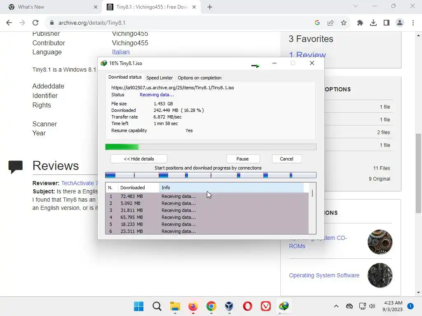Select connection row with 31.811 MB
The width and height of the screenshot is (422, 316).
click(207, 210)
